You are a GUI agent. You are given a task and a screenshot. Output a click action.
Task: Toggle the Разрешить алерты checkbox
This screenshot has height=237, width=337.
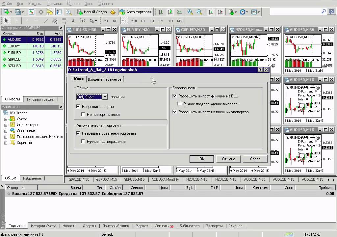[x=78, y=106]
